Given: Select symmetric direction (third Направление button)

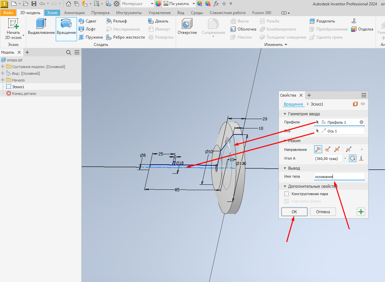Looking at the screenshot, I should [x=337, y=149].
